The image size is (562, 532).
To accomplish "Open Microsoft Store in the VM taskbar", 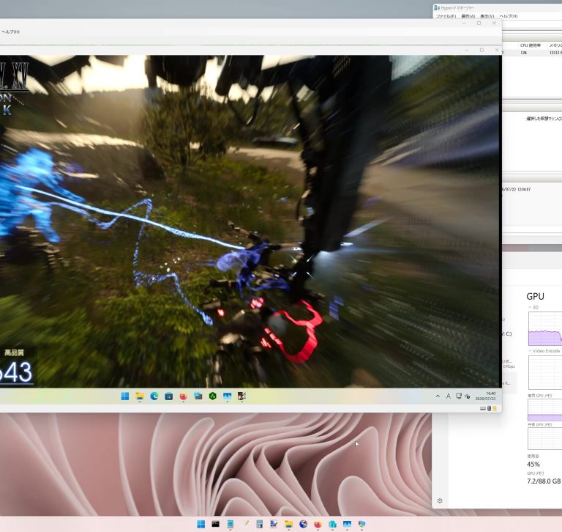I will (x=169, y=396).
